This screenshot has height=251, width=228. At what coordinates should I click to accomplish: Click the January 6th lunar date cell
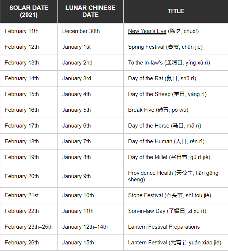(x=90, y=126)
